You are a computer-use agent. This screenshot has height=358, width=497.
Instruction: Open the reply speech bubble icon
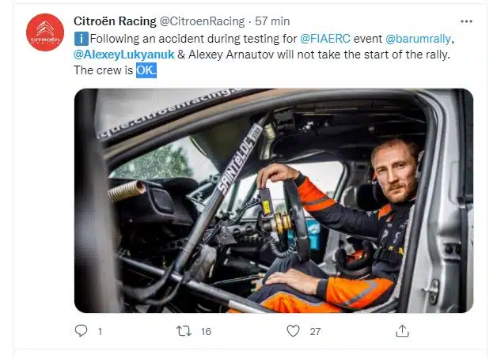click(x=81, y=331)
